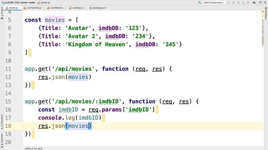
Task: Open the Database tool window on the right edge
Action: click(x=266, y=13)
